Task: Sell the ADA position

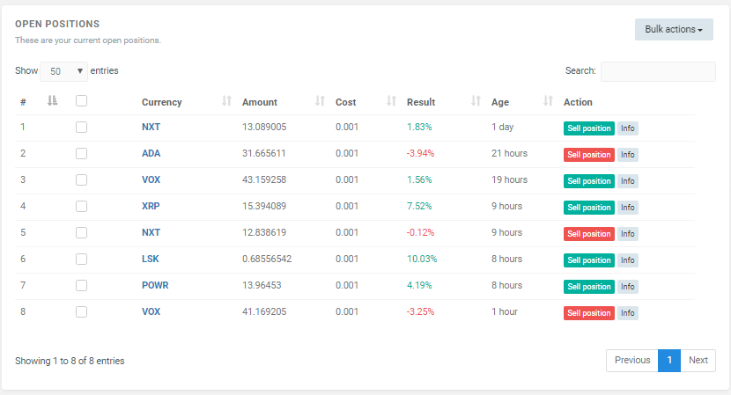Action: 588,154
